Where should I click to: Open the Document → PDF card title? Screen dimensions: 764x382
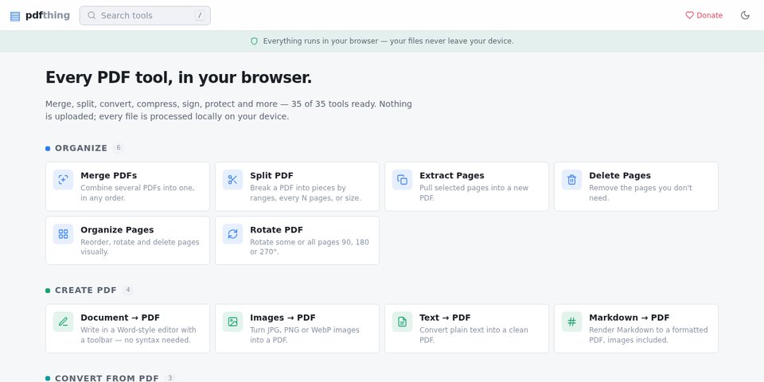pos(120,318)
